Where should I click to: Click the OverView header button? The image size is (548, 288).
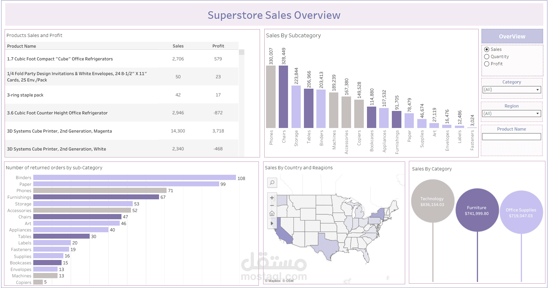click(512, 36)
